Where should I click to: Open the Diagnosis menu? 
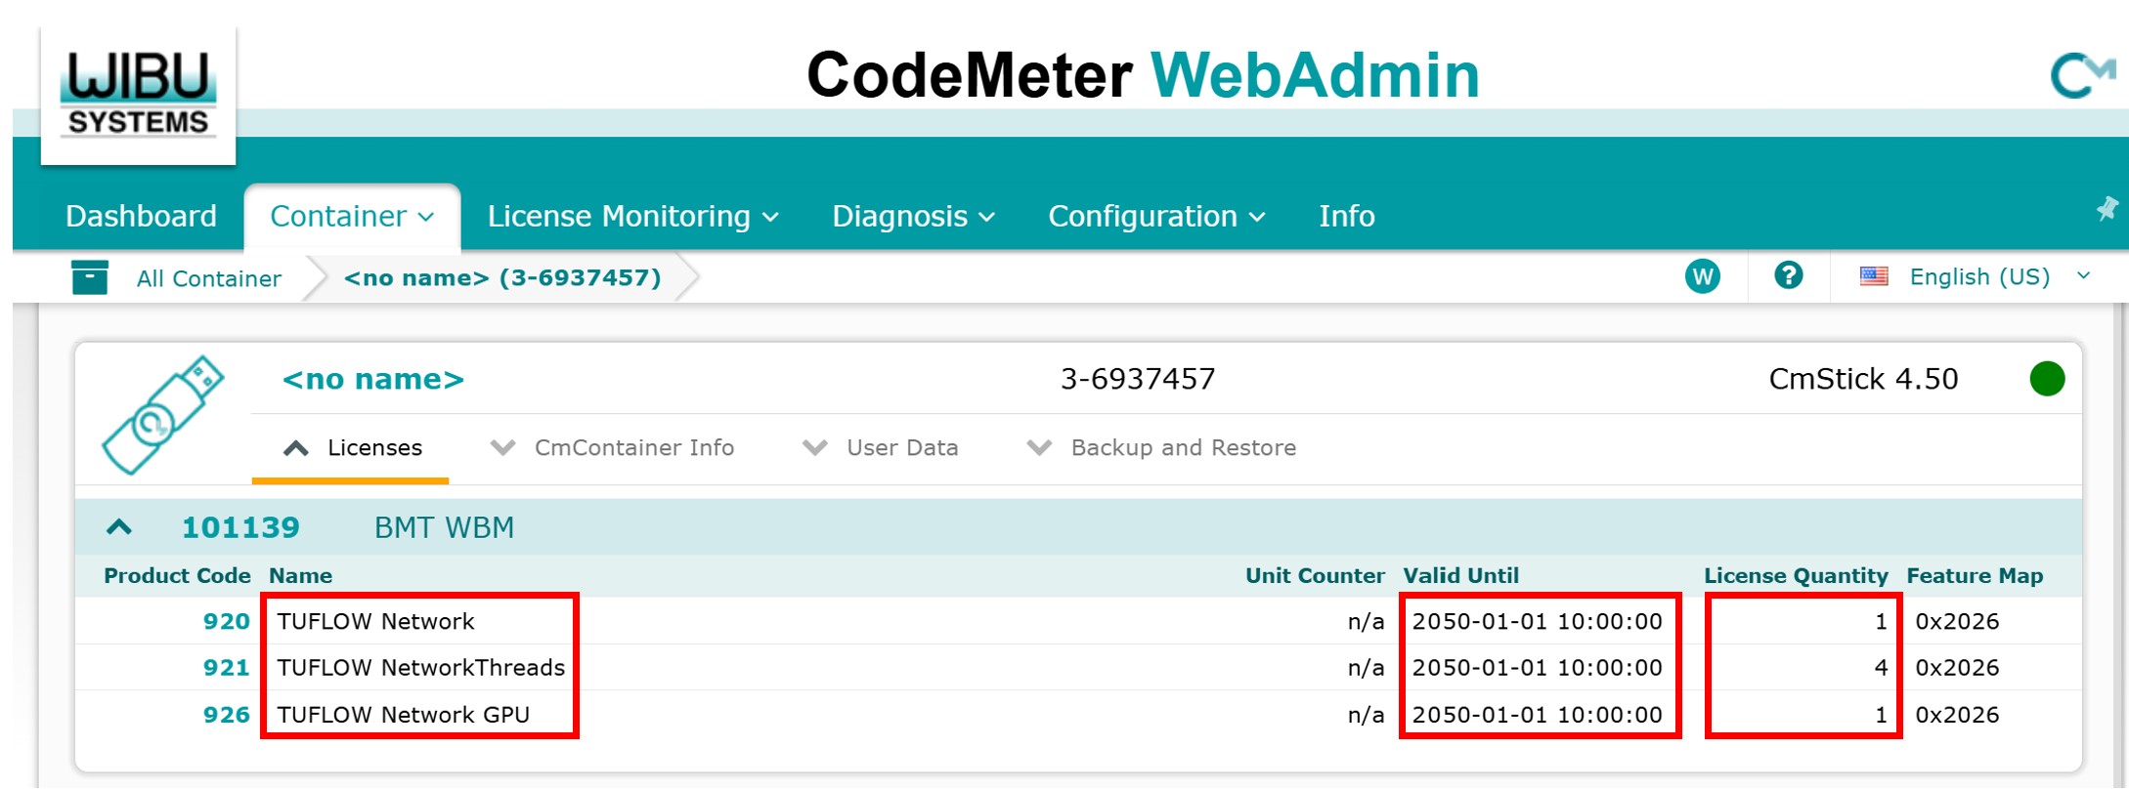tap(913, 216)
